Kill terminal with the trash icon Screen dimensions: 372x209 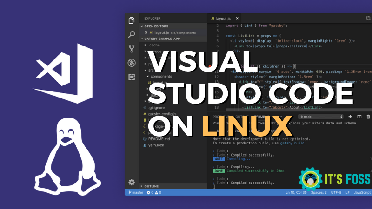pos(368,117)
